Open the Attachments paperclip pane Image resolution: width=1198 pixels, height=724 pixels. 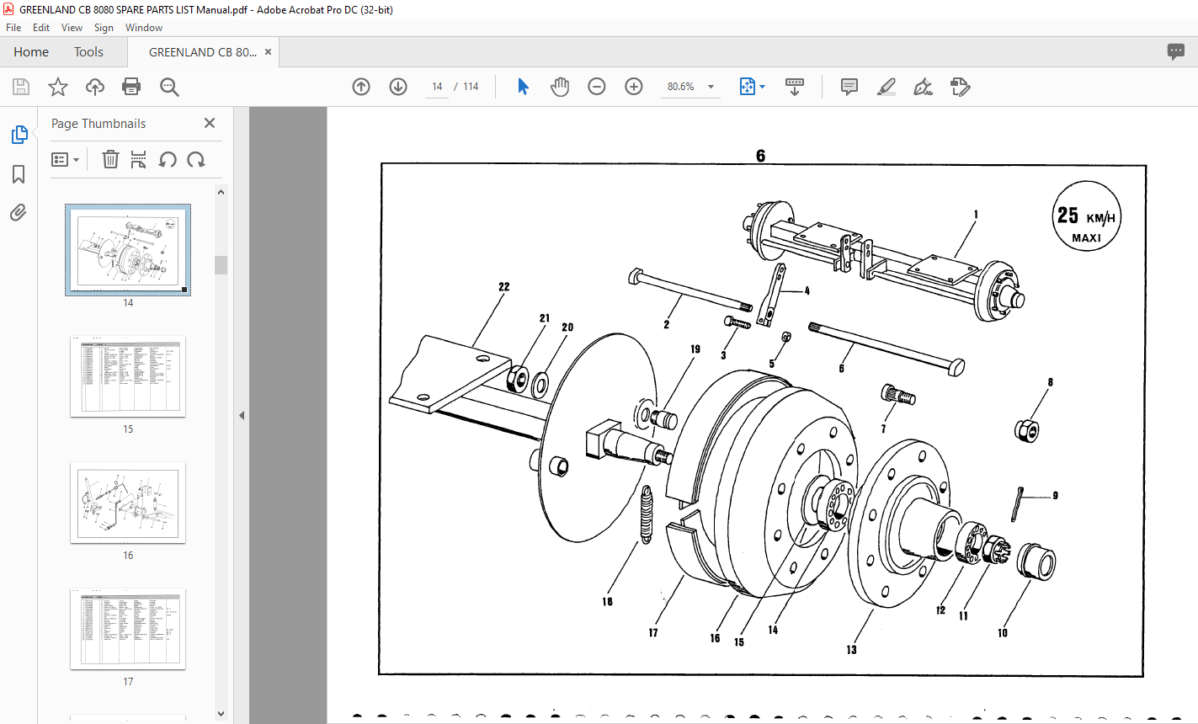tap(19, 212)
